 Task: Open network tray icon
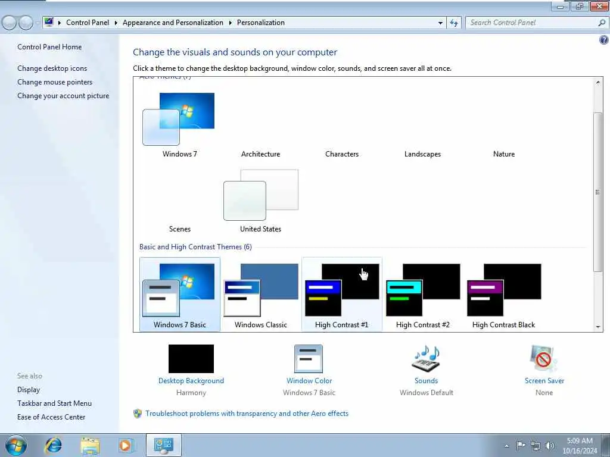pos(536,446)
